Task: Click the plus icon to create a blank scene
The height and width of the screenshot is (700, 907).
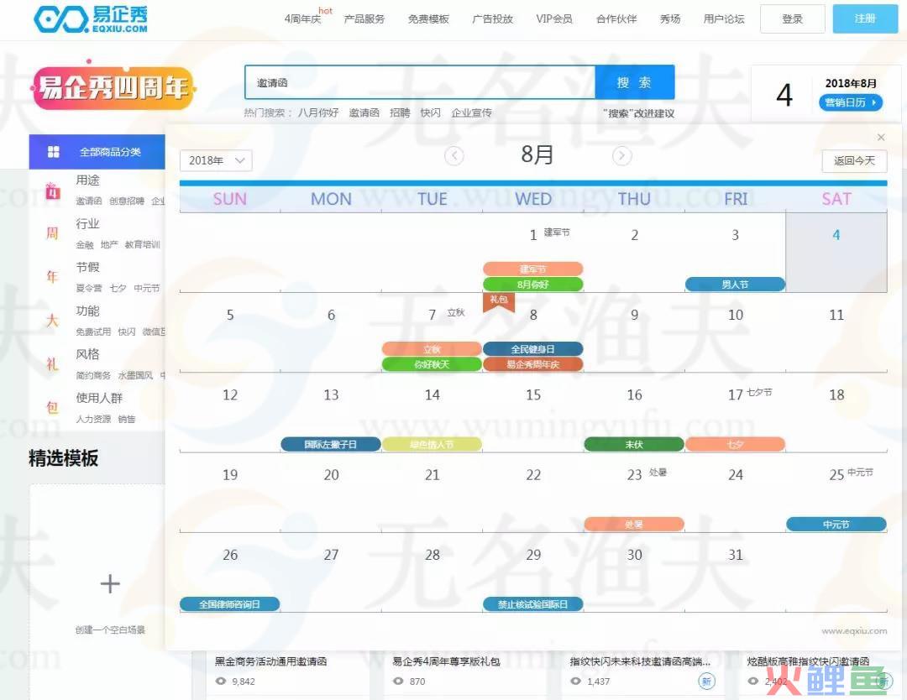Action: point(110,584)
